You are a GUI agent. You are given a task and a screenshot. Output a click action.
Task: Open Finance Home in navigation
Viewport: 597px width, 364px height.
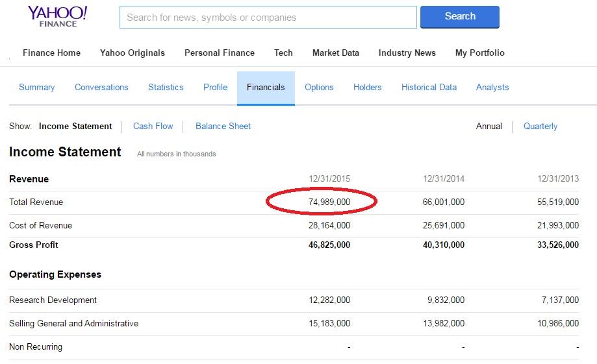coord(51,53)
